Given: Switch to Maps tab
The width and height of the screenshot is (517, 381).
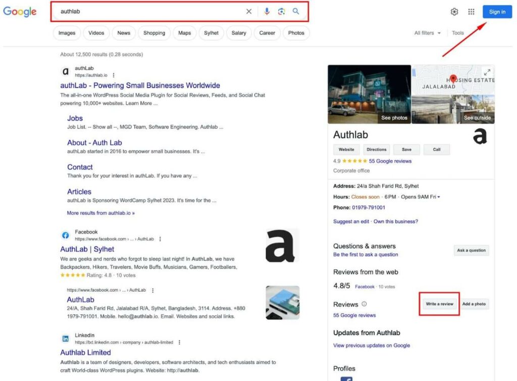Looking at the screenshot, I should pyautogui.click(x=184, y=33).
